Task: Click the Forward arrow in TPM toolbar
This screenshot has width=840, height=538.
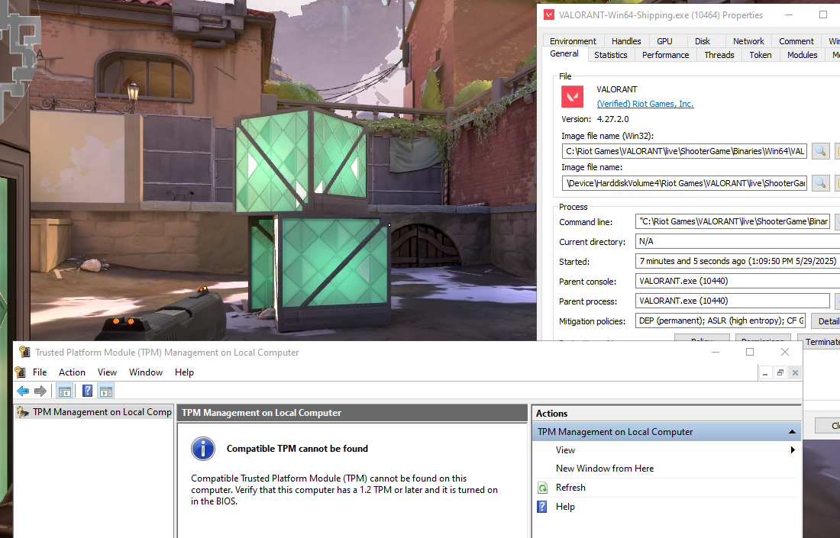Action: (x=40, y=391)
